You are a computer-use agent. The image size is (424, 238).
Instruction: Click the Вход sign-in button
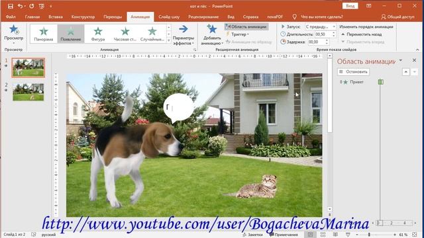pos(350,6)
